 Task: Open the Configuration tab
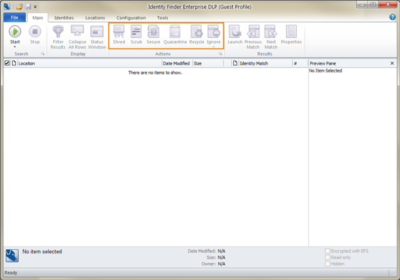click(131, 18)
